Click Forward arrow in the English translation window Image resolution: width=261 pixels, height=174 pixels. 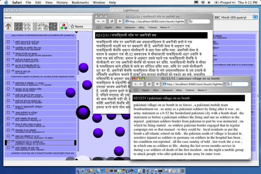pos(141,84)
